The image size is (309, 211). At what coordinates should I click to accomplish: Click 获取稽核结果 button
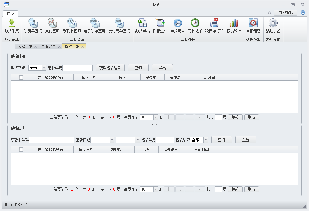110,68
